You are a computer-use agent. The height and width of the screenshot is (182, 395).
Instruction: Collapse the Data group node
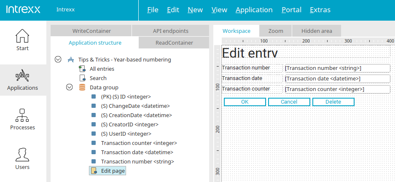(70, 87)
